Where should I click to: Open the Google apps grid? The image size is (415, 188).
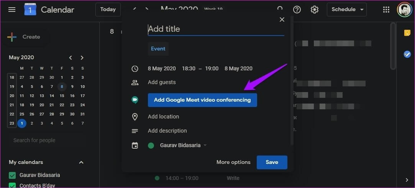point(386,10)
